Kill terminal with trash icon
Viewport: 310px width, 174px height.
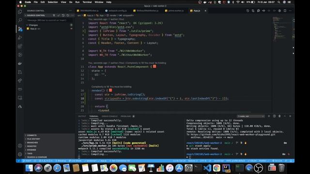(x=279, y=116)
